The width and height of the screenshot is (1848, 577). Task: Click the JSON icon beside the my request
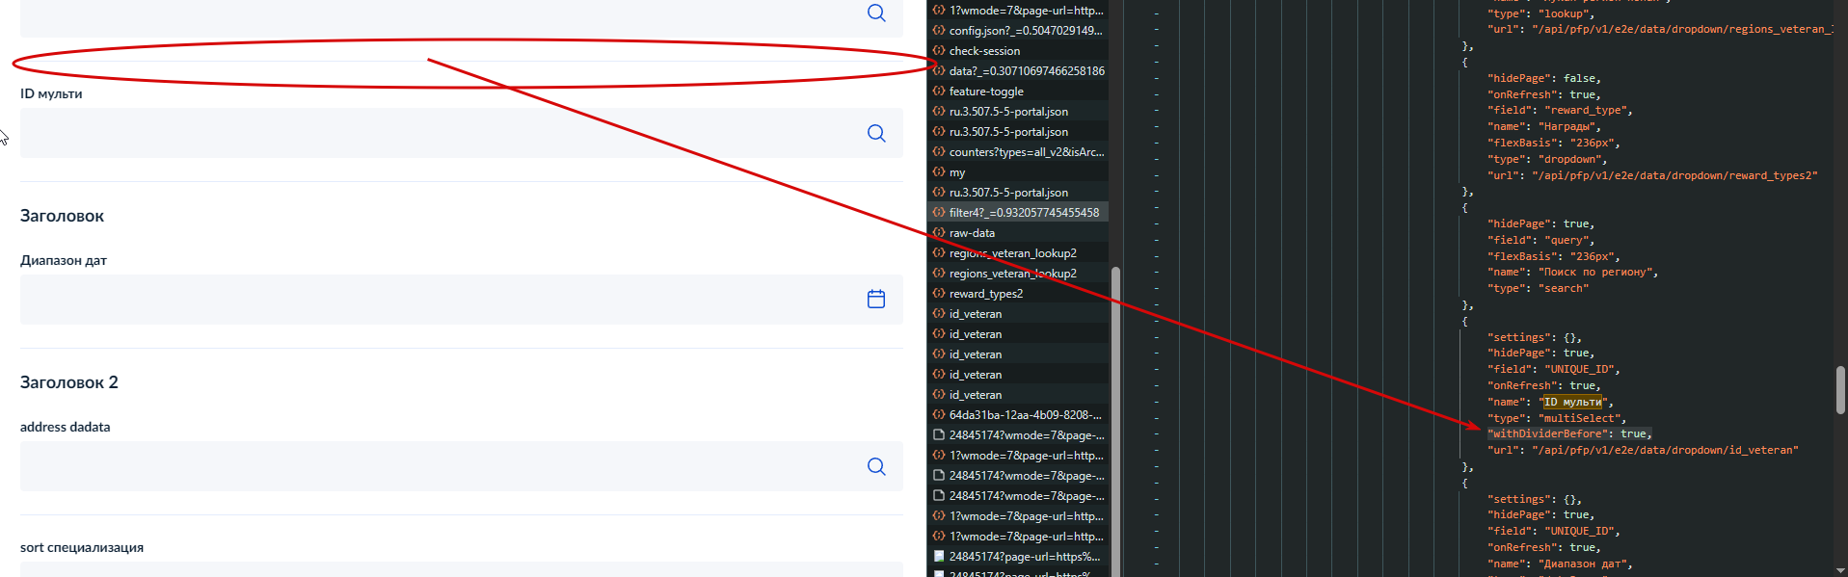pos(938,172)
